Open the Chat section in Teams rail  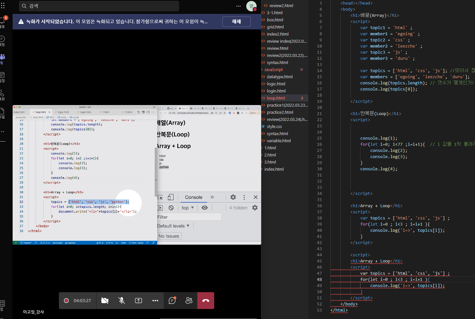(x=2, y=41)
